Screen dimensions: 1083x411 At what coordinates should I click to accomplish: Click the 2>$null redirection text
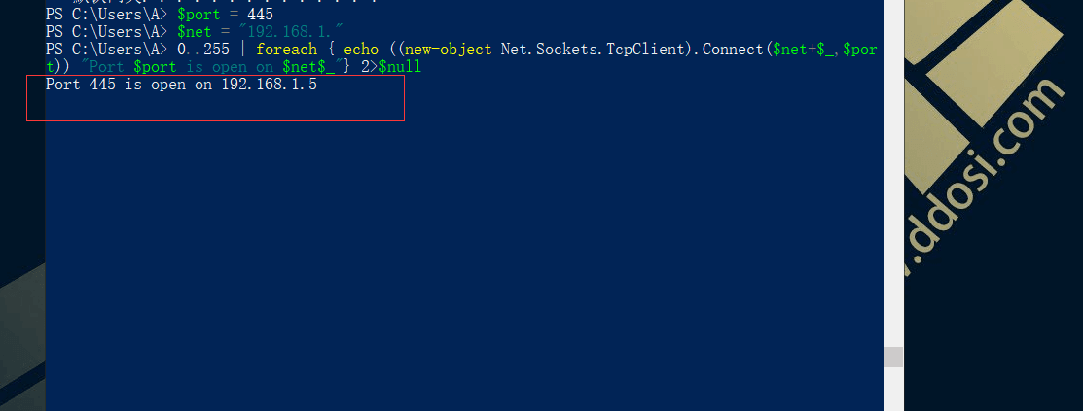[x=391, y=68]
